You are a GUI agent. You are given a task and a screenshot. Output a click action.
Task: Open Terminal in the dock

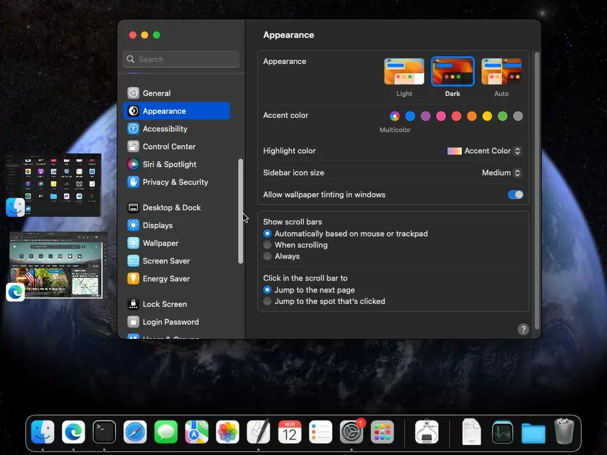click(104, 432)
